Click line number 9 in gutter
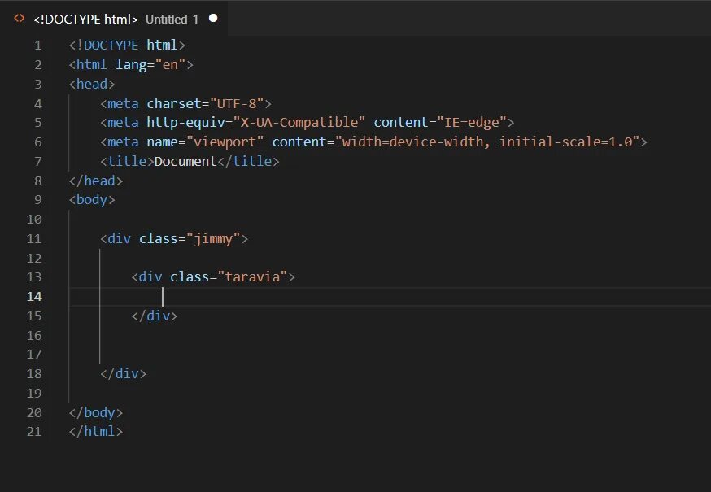711x492 pixels. [x=37, y=200]
